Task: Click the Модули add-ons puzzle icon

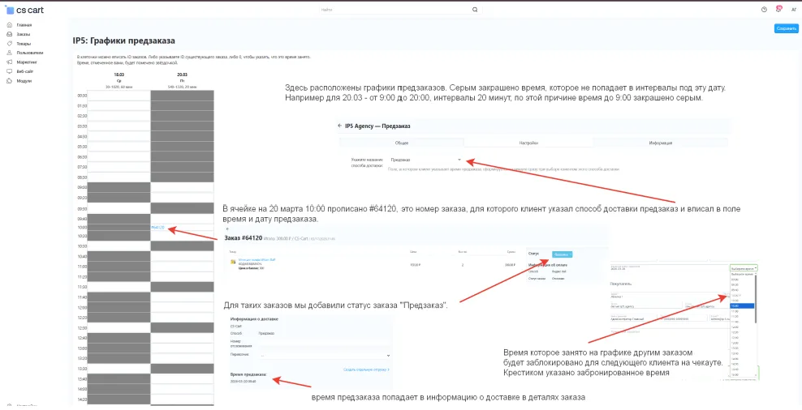Action: 9,81
